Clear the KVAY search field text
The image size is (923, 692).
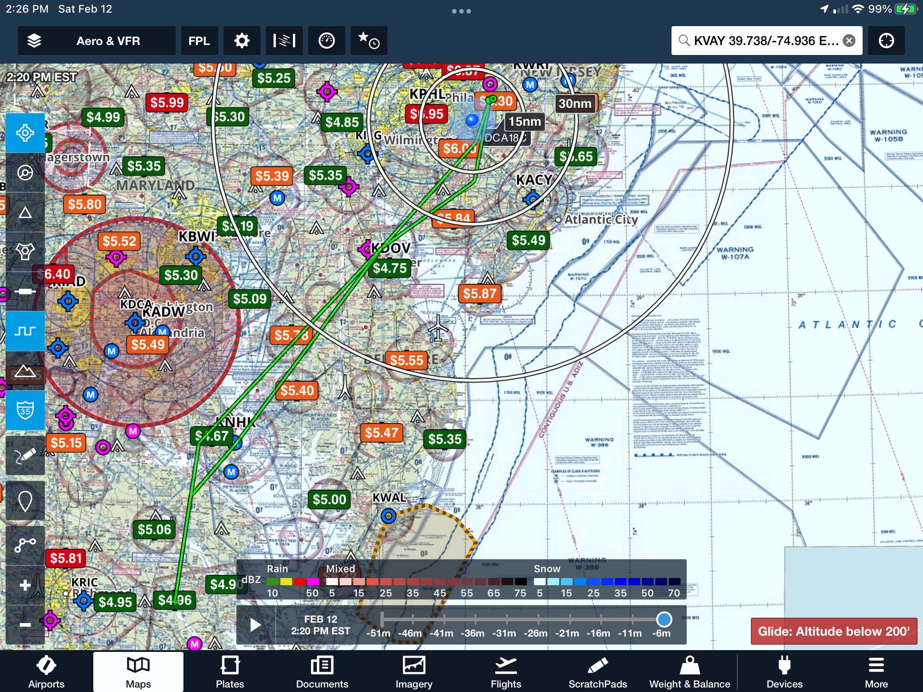point(849,41)
